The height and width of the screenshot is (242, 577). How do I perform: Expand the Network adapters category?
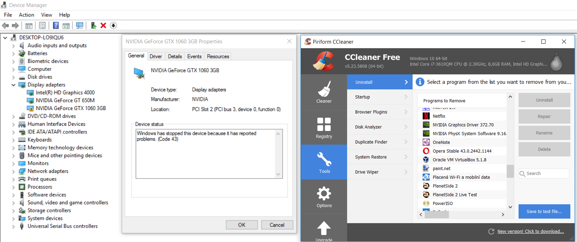click(x=13, y=171)
